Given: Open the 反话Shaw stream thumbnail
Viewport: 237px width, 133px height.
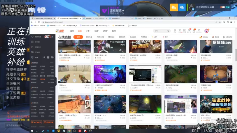Looking at the screenshot, I should click(x=216, y=46).
